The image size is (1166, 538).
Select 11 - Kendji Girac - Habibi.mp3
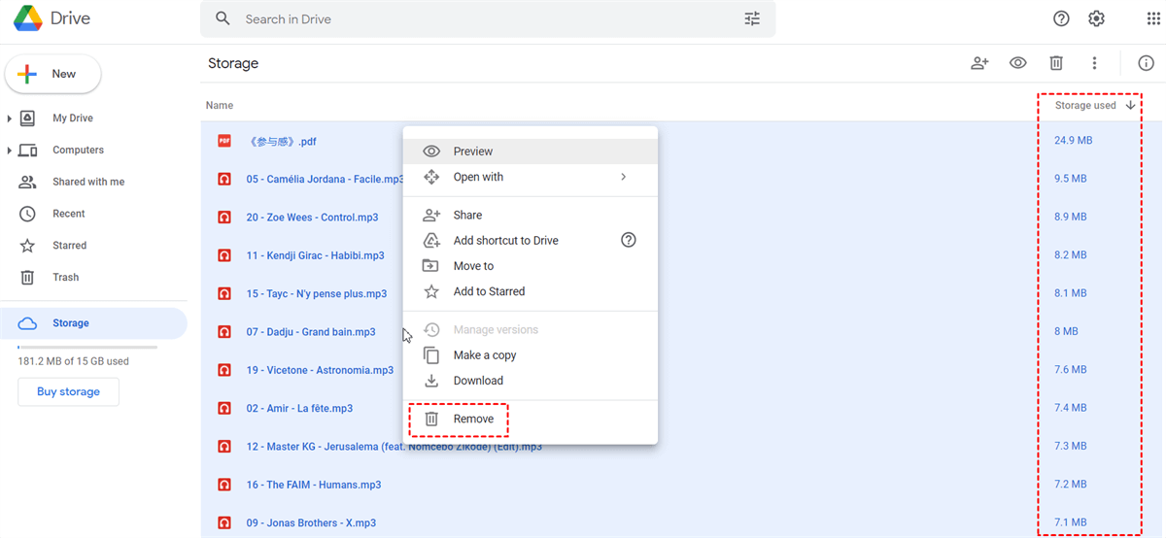click(x=315, y=255)
